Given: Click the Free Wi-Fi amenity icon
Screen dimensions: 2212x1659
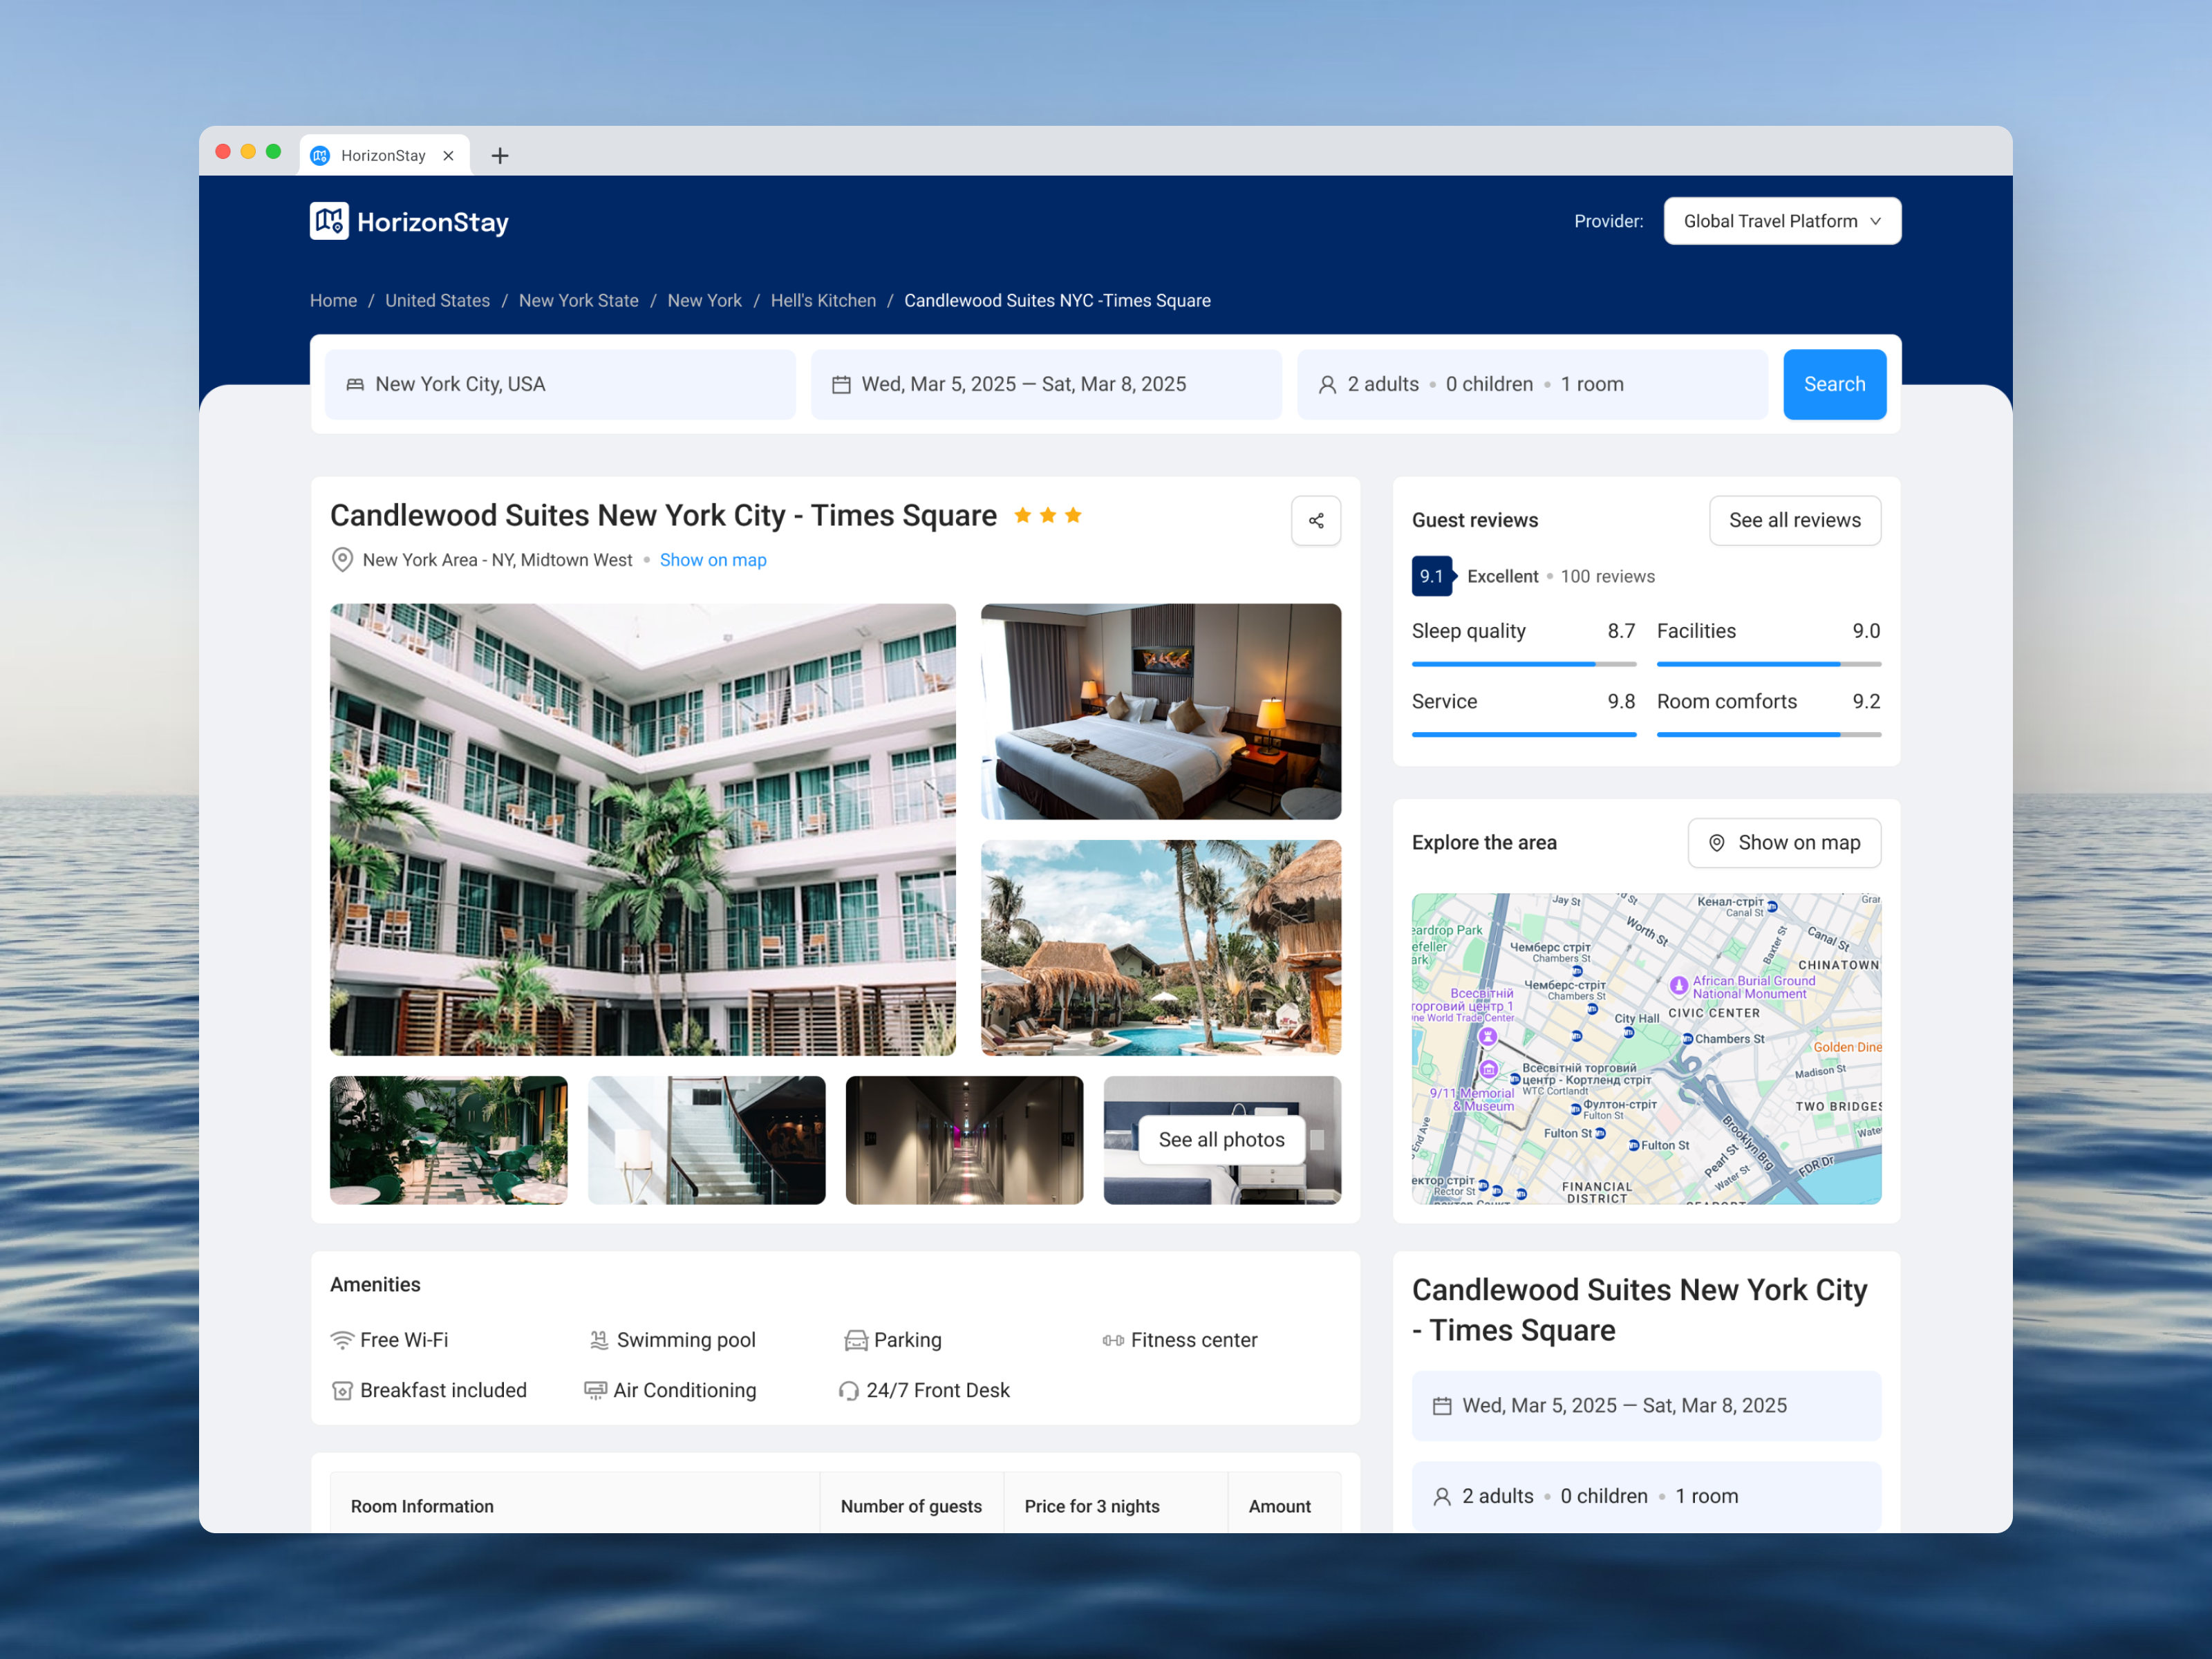Looking at the screenshot, I should click(x=342, y=1340).
